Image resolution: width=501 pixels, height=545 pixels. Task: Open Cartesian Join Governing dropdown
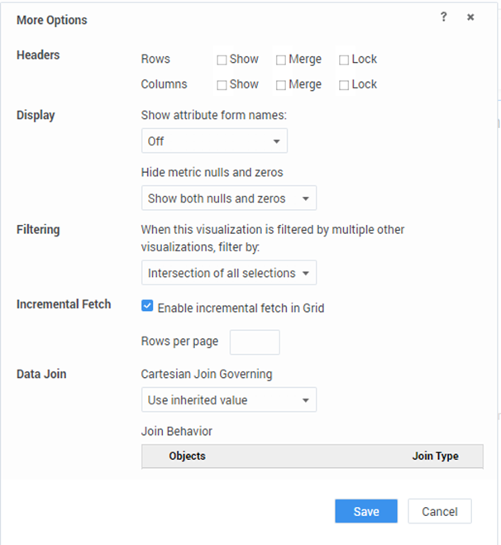(x=228, y=400)
